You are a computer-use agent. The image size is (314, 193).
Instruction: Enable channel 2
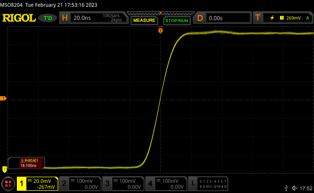[80, 184]
